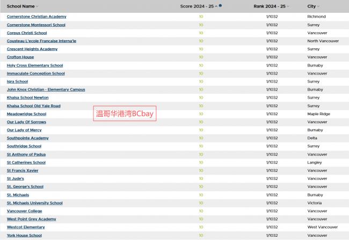Sort by Rank 2024 - 25 column header
Image resolution: width=349 pixels, height=240 pixels.
(271, 6)
